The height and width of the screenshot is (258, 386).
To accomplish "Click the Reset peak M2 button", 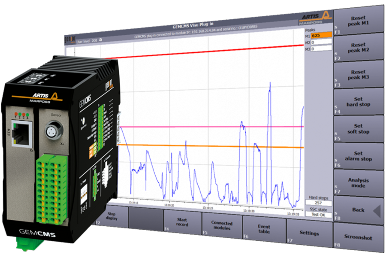I will [359, 48].
